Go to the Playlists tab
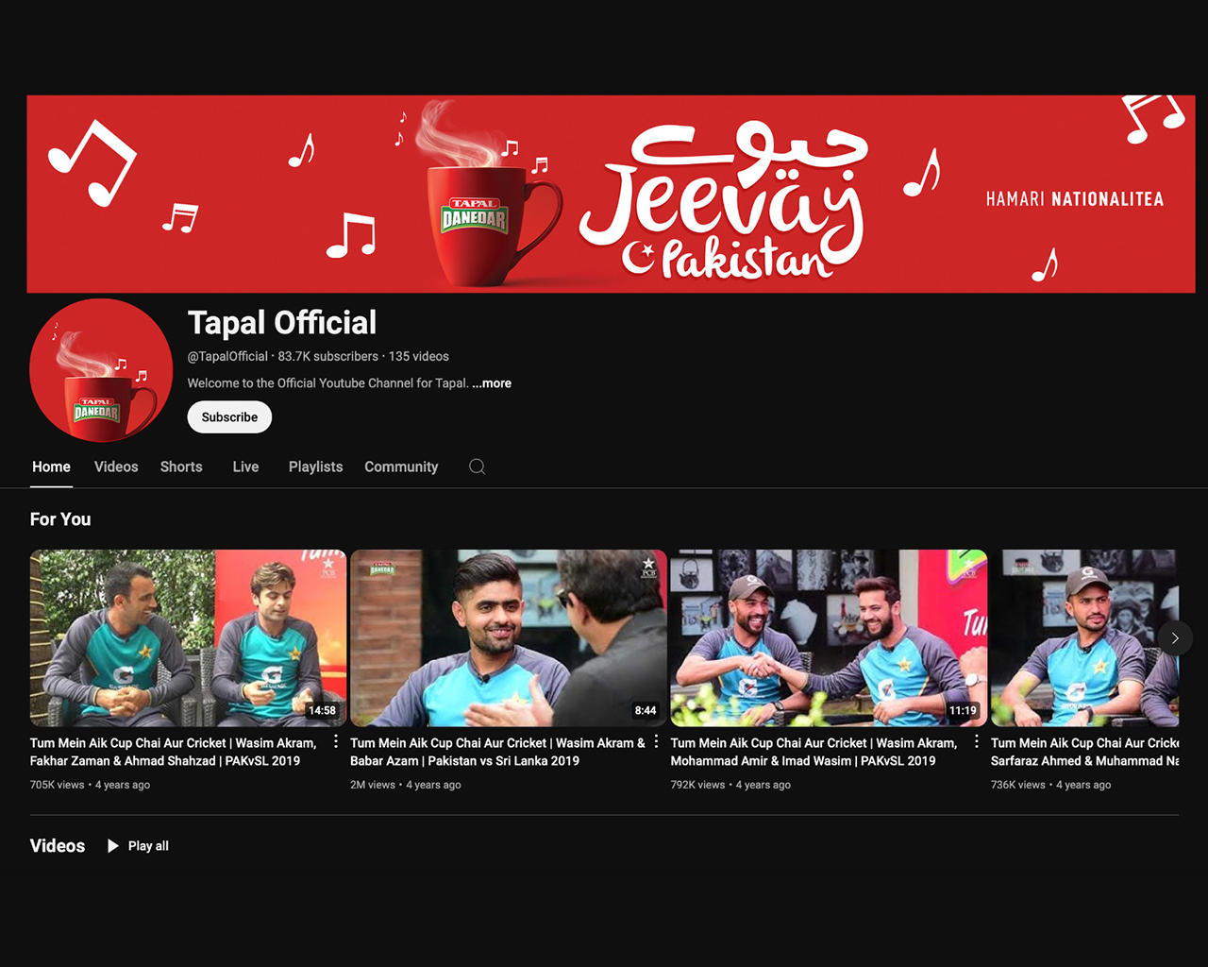1208x967 pixels. point(315,467)
